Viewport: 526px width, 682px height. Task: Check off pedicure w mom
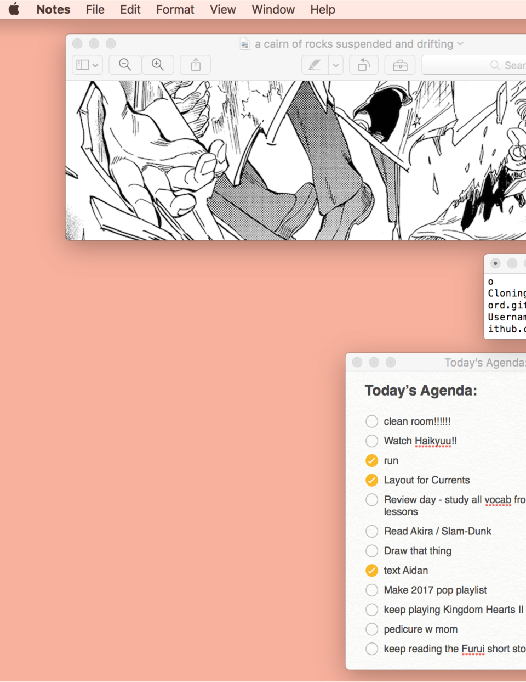(x=371, y=629)
